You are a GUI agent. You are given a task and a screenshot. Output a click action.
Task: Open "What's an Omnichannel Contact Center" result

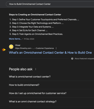pyautogui.click(x=50, y=53)
